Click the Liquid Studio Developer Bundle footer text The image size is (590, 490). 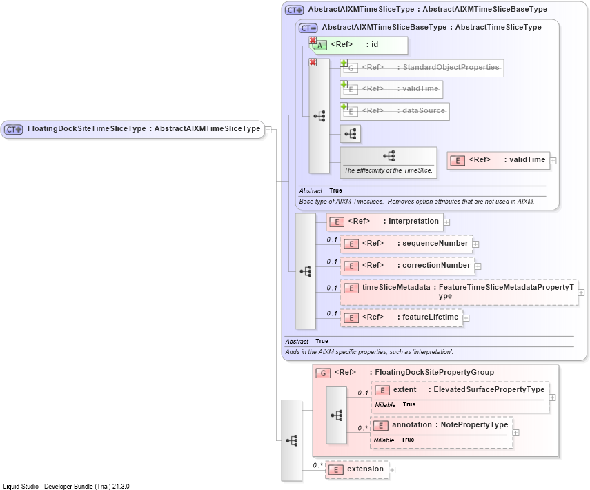66,487
